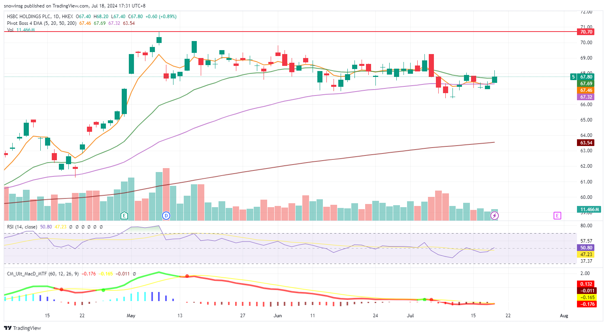This screenshot has width=607, height=335.
Task: Click the green MACD cross dot near 22
Action: 103,290
